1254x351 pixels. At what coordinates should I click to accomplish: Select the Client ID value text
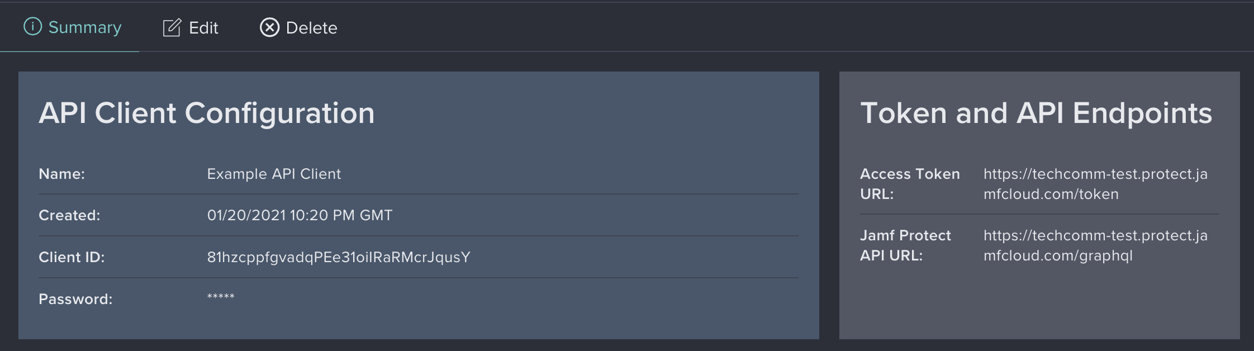(x=339, y=257)
